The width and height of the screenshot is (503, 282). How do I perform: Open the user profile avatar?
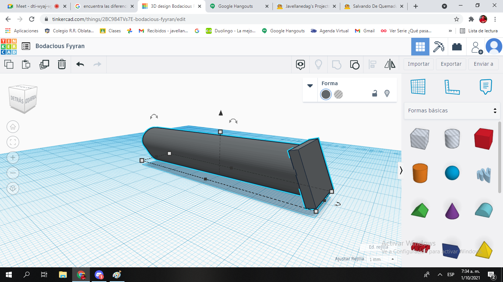494,47
